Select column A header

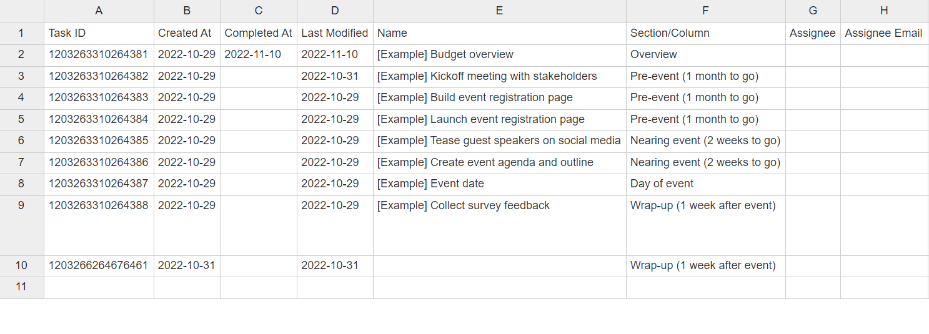point(99,11)
